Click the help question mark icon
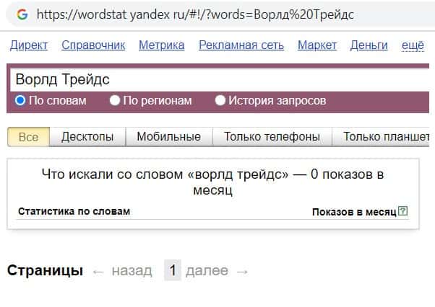This screenshot has height=307, width=435. point(402,211)
